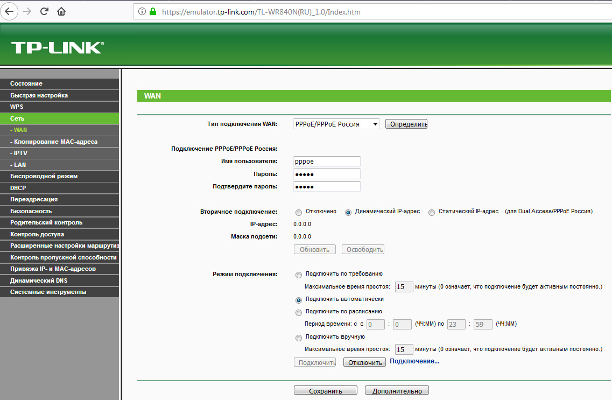Open the Безопасность menu section
612x400 pixels.
pyautogui.click(x=59, y=211)
